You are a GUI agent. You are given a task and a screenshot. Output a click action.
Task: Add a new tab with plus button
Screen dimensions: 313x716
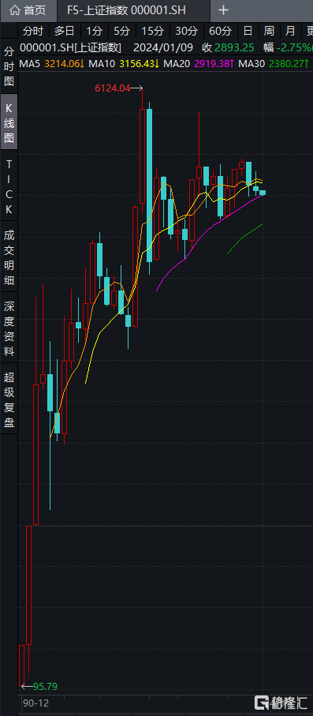(x=224, y=10)
